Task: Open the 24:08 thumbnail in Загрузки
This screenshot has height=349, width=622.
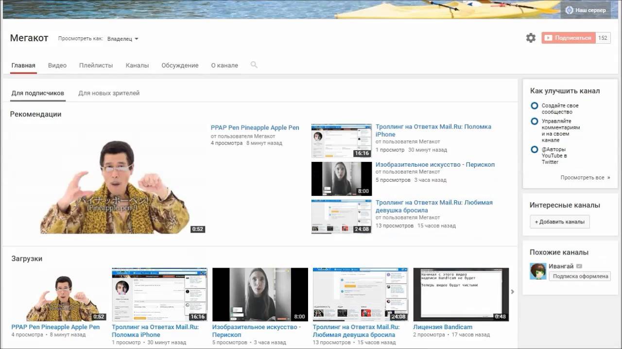Action: pyautogui.click(x=361, y=295)
